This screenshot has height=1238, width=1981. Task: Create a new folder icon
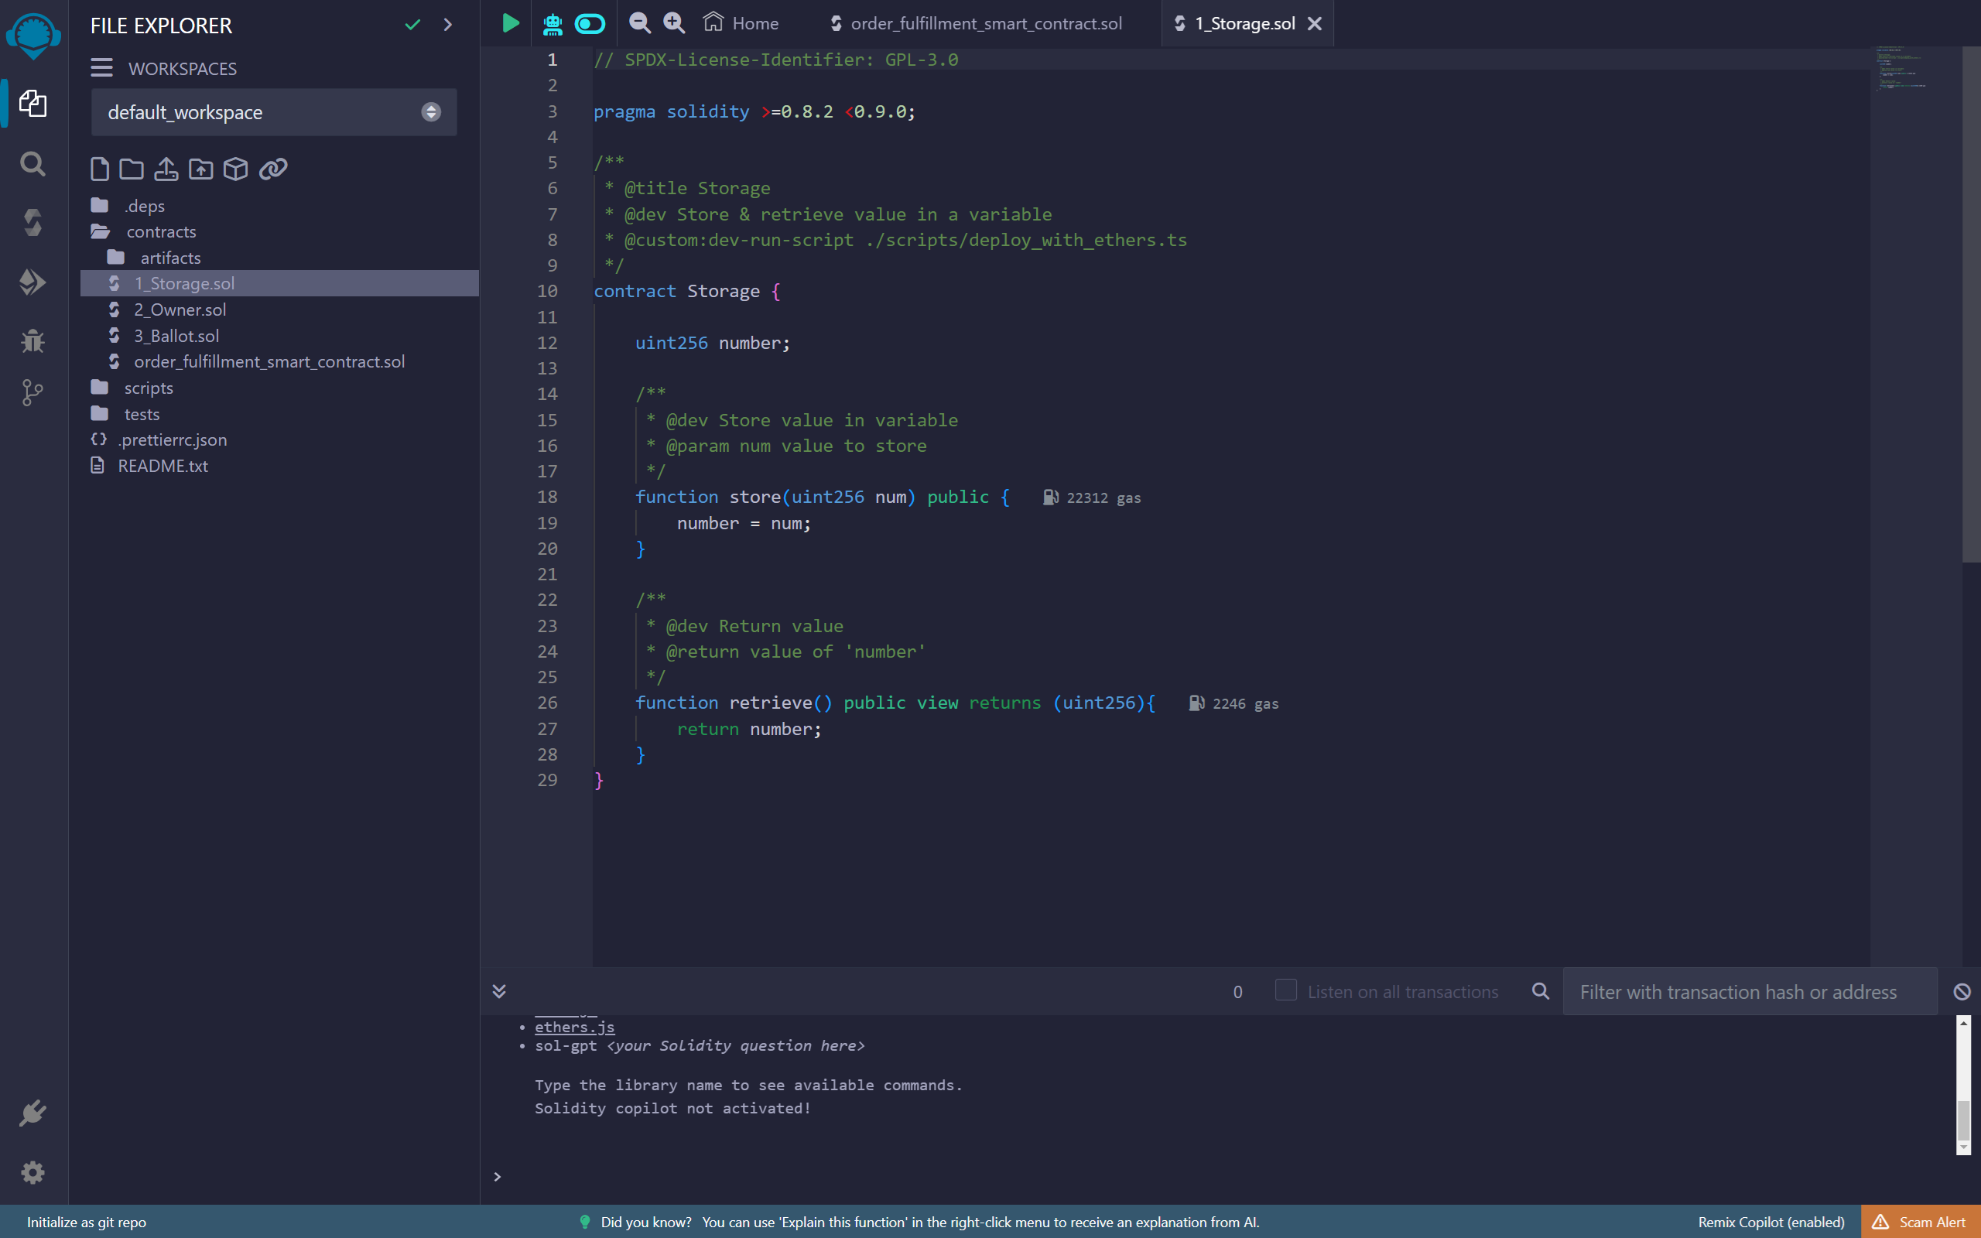tap(131, 169)
